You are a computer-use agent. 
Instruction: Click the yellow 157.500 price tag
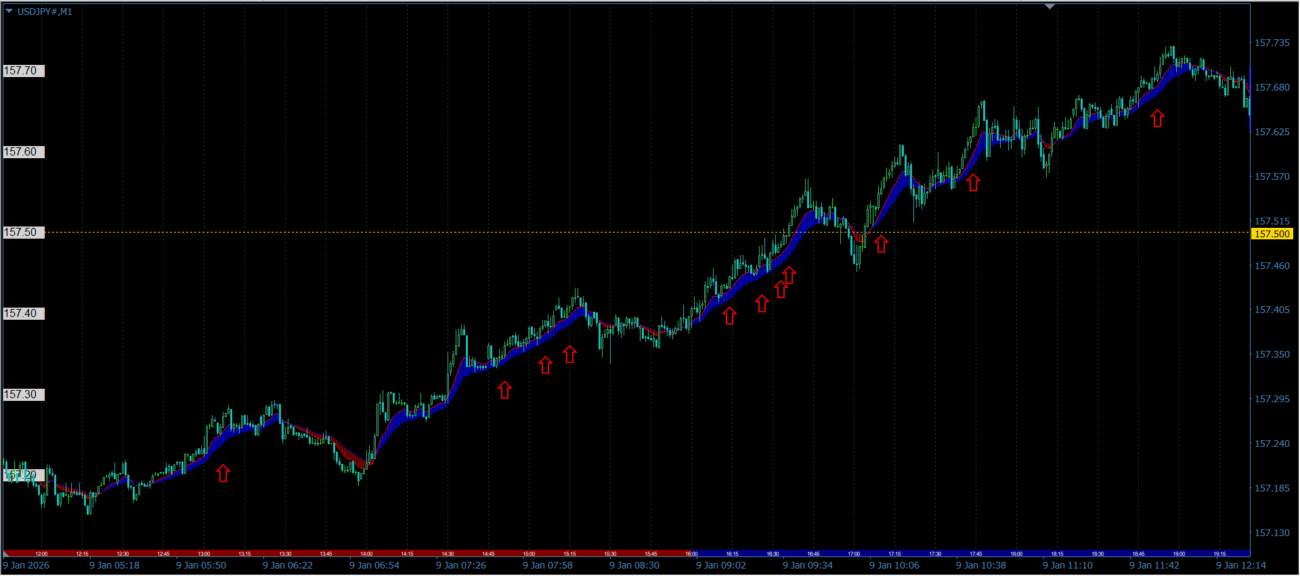tap(1272, 234)
